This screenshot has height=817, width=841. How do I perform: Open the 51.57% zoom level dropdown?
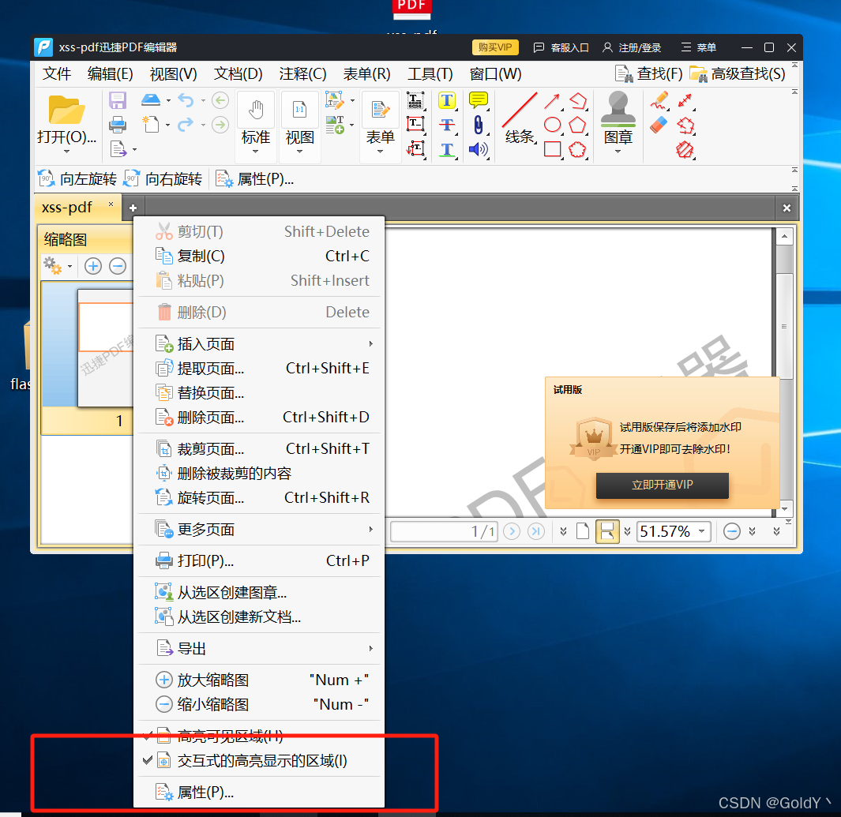click(701, 531)
